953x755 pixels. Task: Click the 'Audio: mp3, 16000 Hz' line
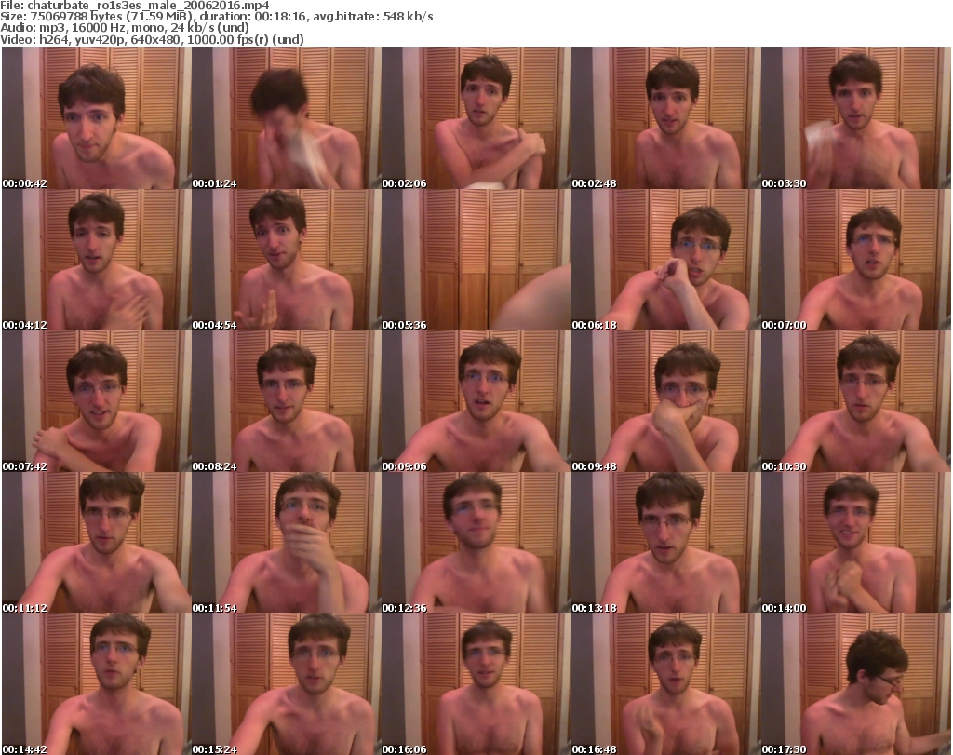[125, 28]
